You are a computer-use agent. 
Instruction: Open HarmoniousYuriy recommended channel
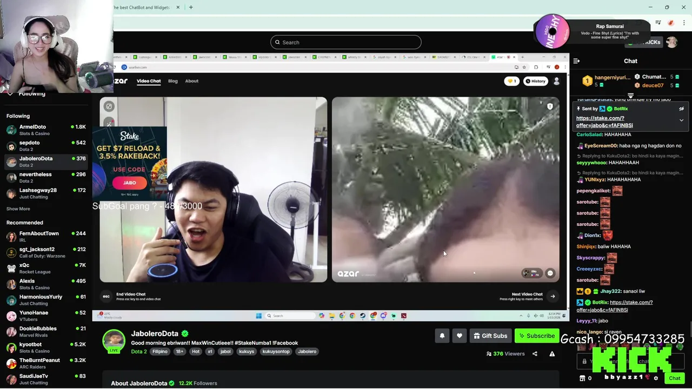(x=46, y=300)
